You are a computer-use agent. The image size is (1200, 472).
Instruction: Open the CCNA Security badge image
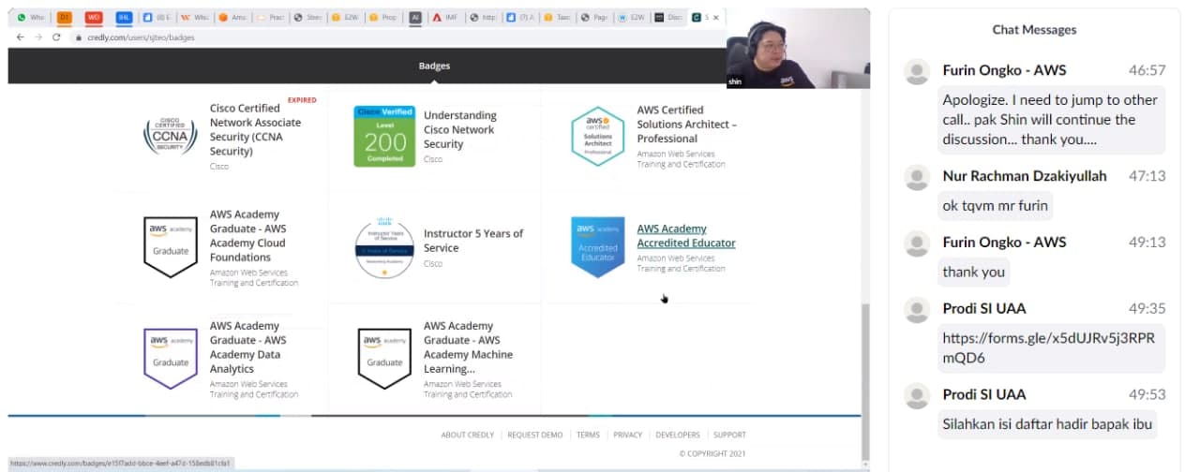170,137
